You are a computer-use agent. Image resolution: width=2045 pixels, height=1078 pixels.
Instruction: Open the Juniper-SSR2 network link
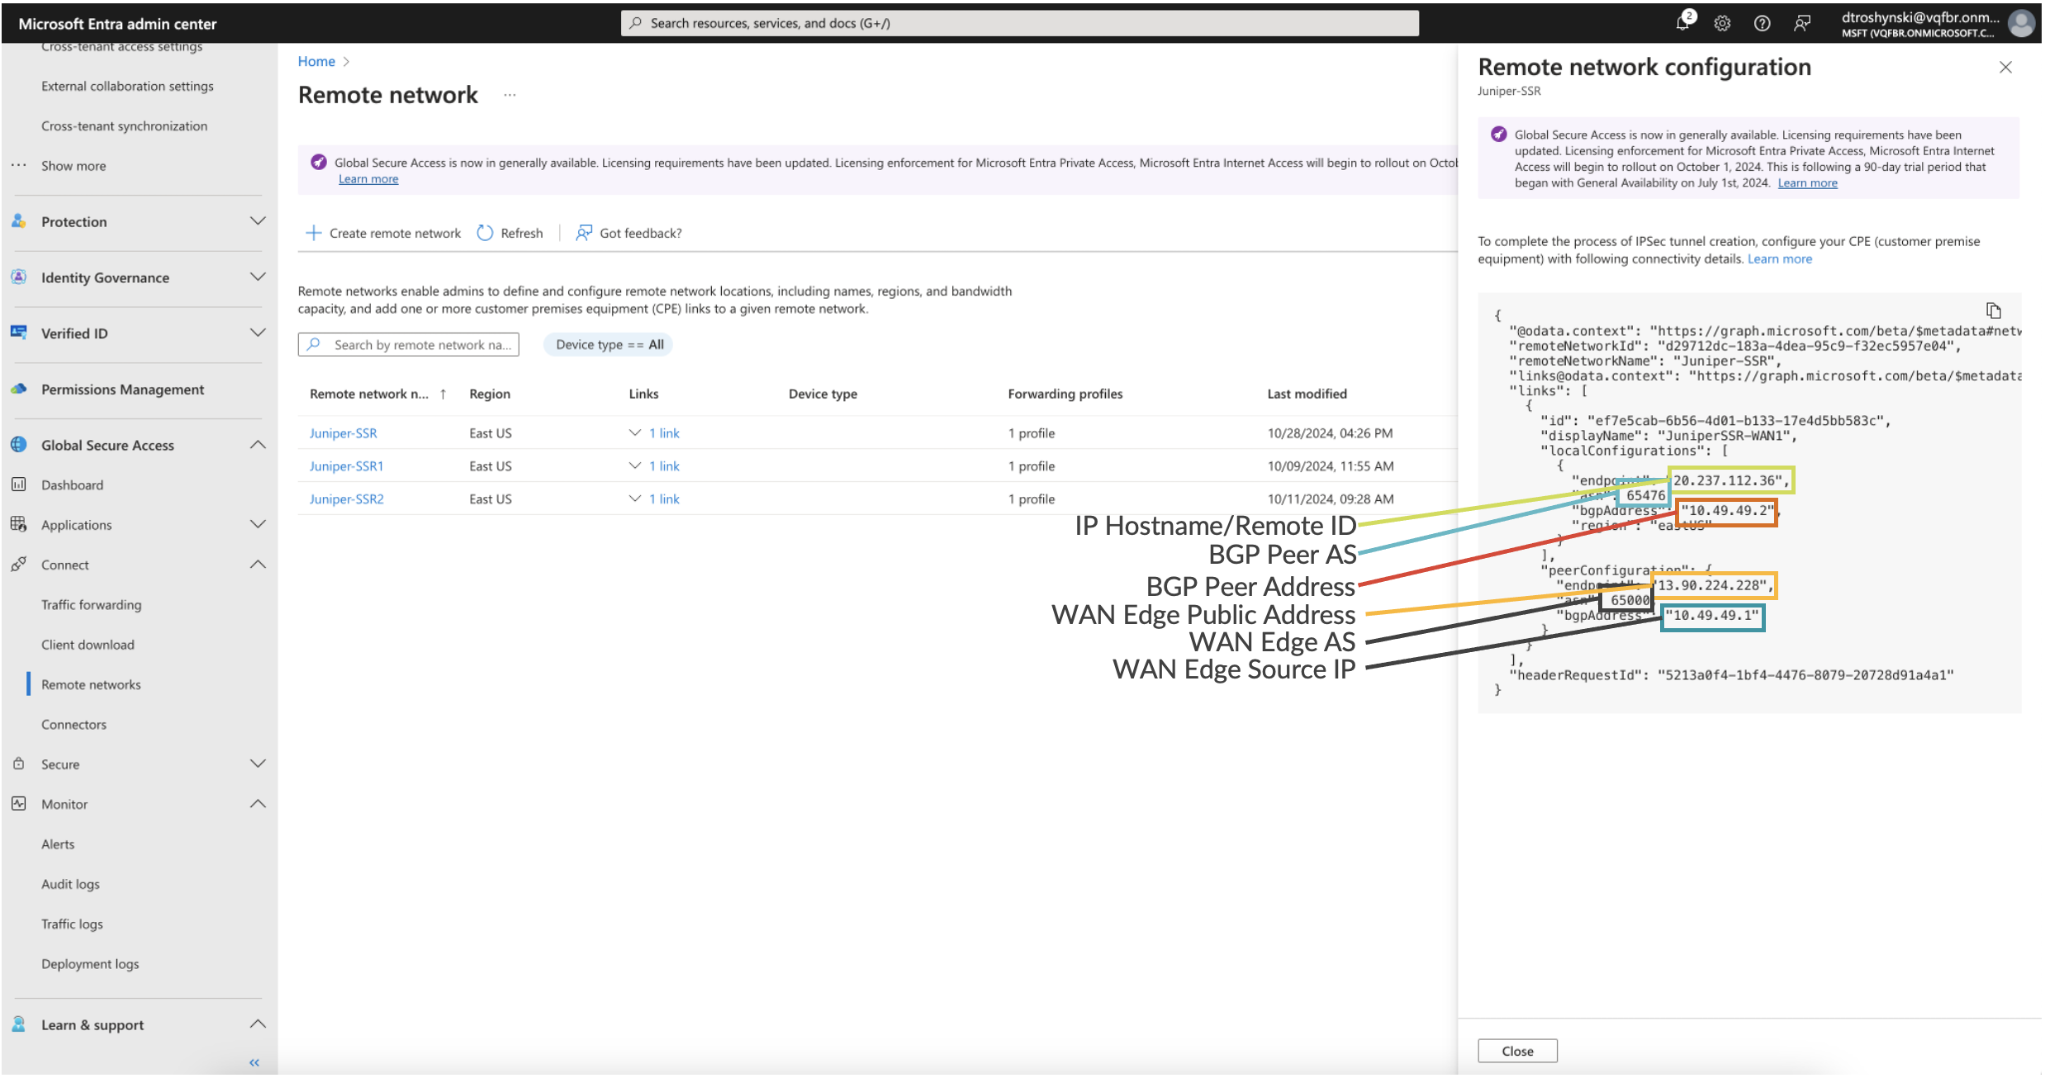point(346,499)
